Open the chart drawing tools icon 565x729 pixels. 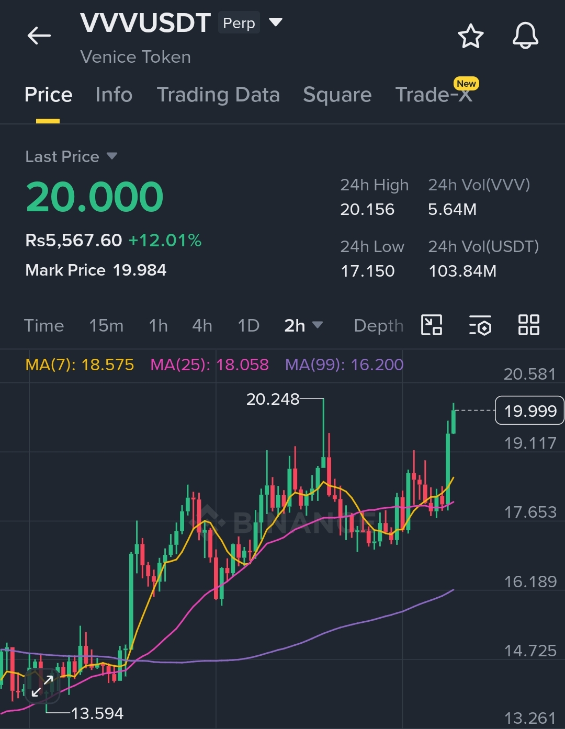click(432, 325)
